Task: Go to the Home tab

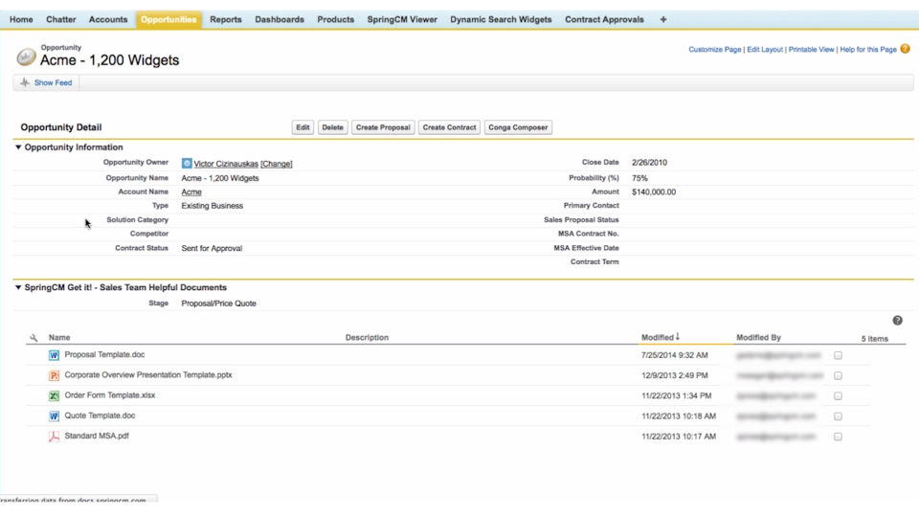Action: (x=21, y=19)
